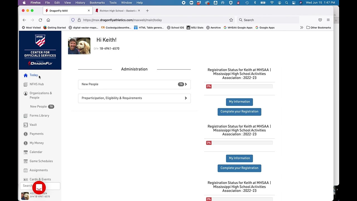The height and width of the screenshot is (201, 357).
Task: Open the School IDS bookmark
Action: 175,28
